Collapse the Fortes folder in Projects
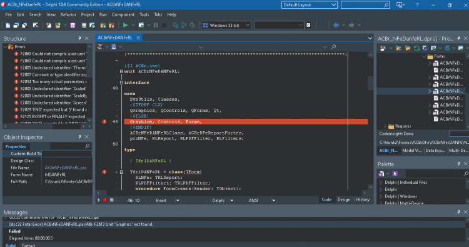Viewport: 469px width, 247px height. coord(424,56)
